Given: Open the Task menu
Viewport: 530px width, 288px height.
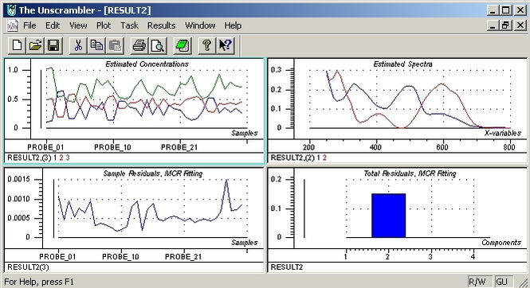Looking at the screenshot, I should coord(129,25).
